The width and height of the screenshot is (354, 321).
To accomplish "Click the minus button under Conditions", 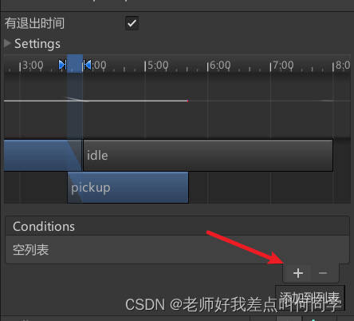I will point(323,273).
